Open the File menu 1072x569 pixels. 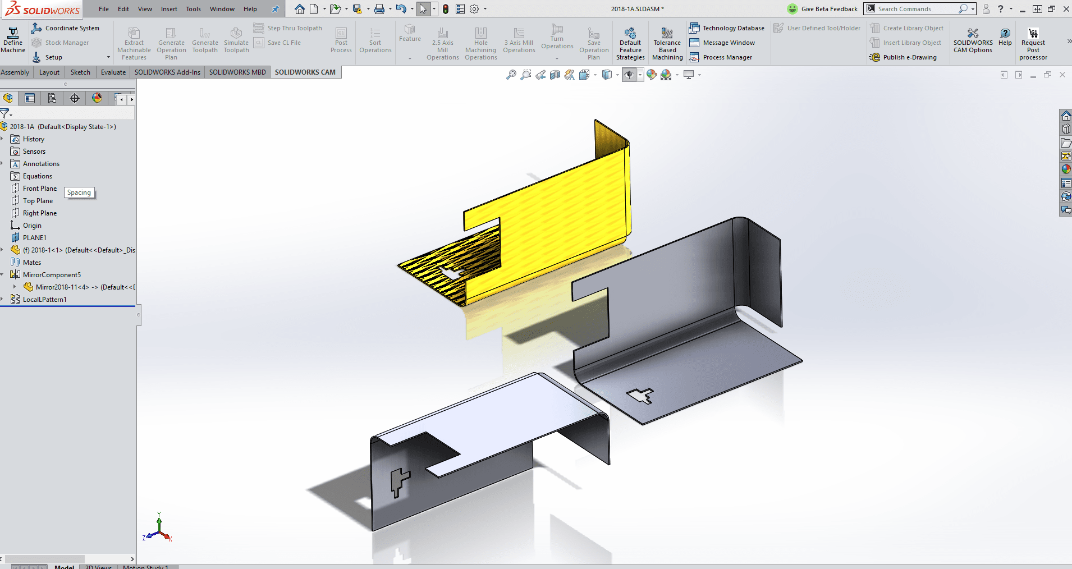(104, 9)
